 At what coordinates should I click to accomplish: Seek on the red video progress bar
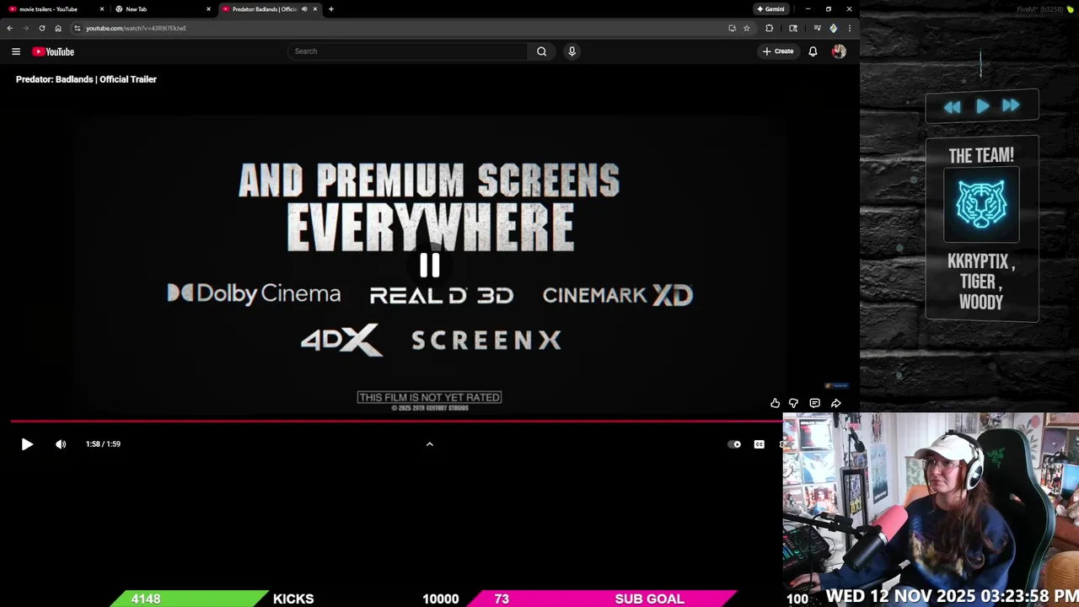point(396,421)
